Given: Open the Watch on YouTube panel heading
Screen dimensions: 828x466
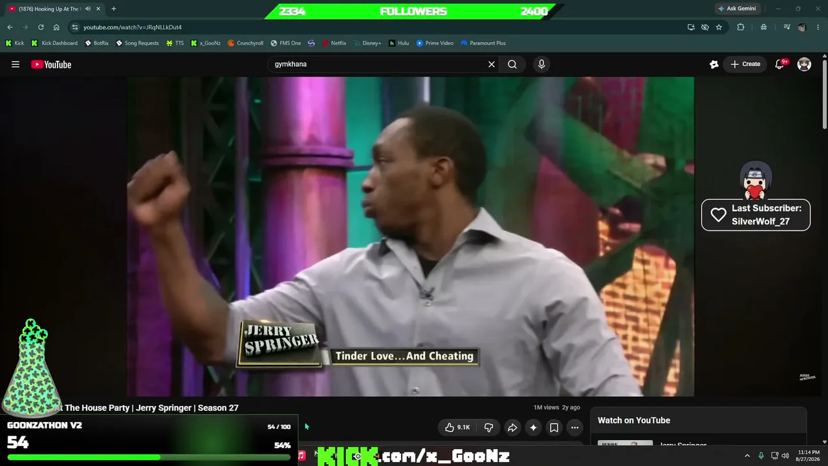Looking at the screenshot, I should coord(634,421).
